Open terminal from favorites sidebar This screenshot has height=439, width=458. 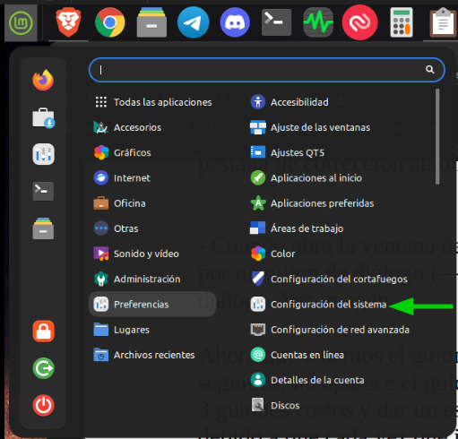point(43,191)
